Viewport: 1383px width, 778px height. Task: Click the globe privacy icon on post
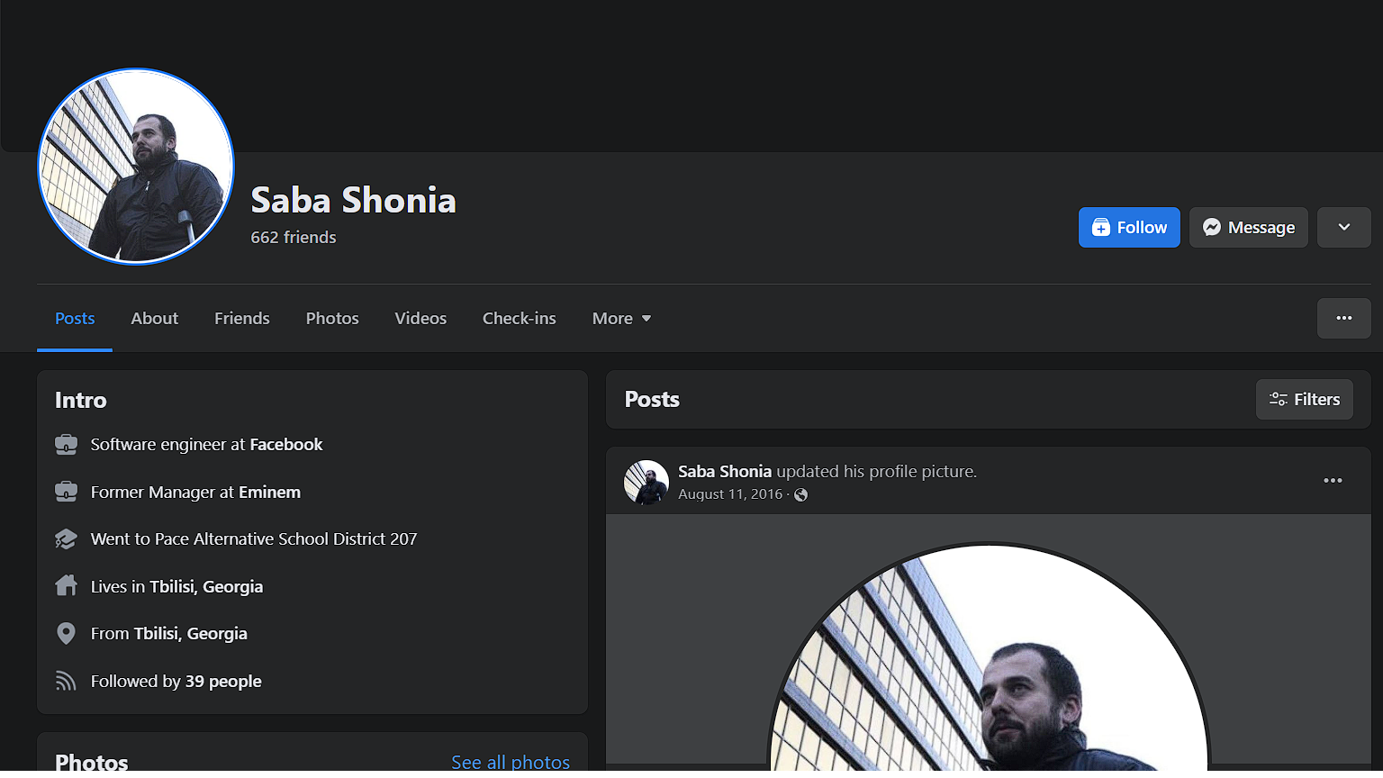[800, 494]
